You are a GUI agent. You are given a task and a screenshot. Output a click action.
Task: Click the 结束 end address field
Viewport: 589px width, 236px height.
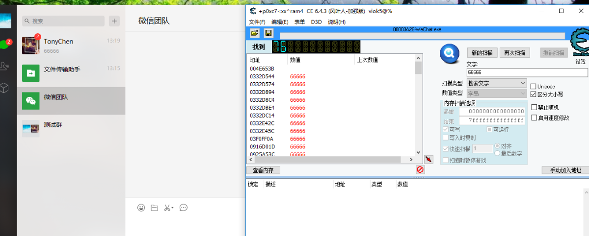pyautogui.click(x=493, y=120)
